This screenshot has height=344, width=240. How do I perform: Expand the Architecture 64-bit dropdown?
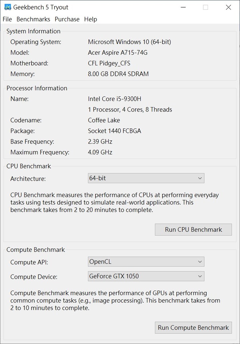click(x=146, y=178)
